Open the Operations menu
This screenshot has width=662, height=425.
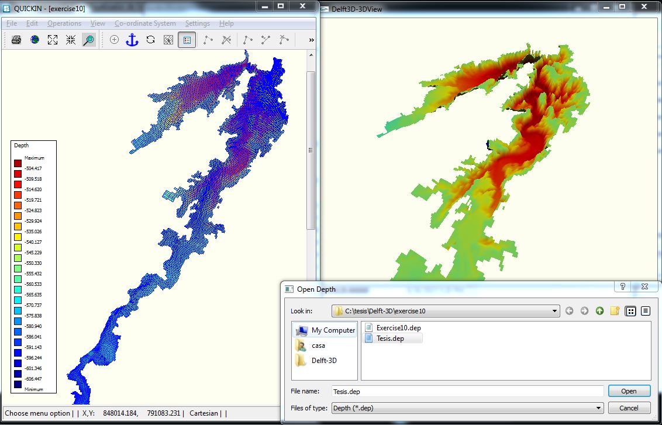point(64,23)
